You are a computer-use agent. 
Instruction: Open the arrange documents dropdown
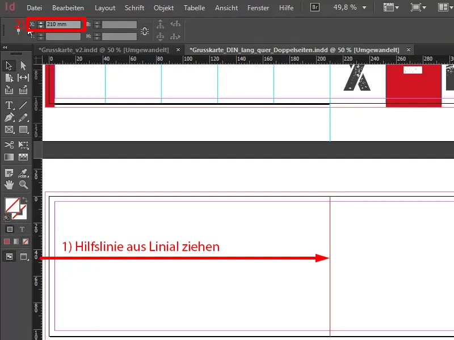[x=445, y=7]
